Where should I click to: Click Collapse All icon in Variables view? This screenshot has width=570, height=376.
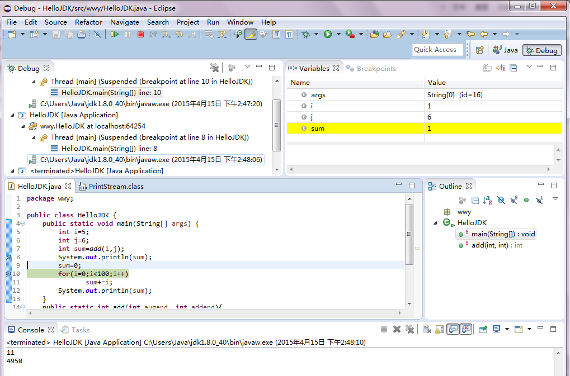(x=514, y=68)
